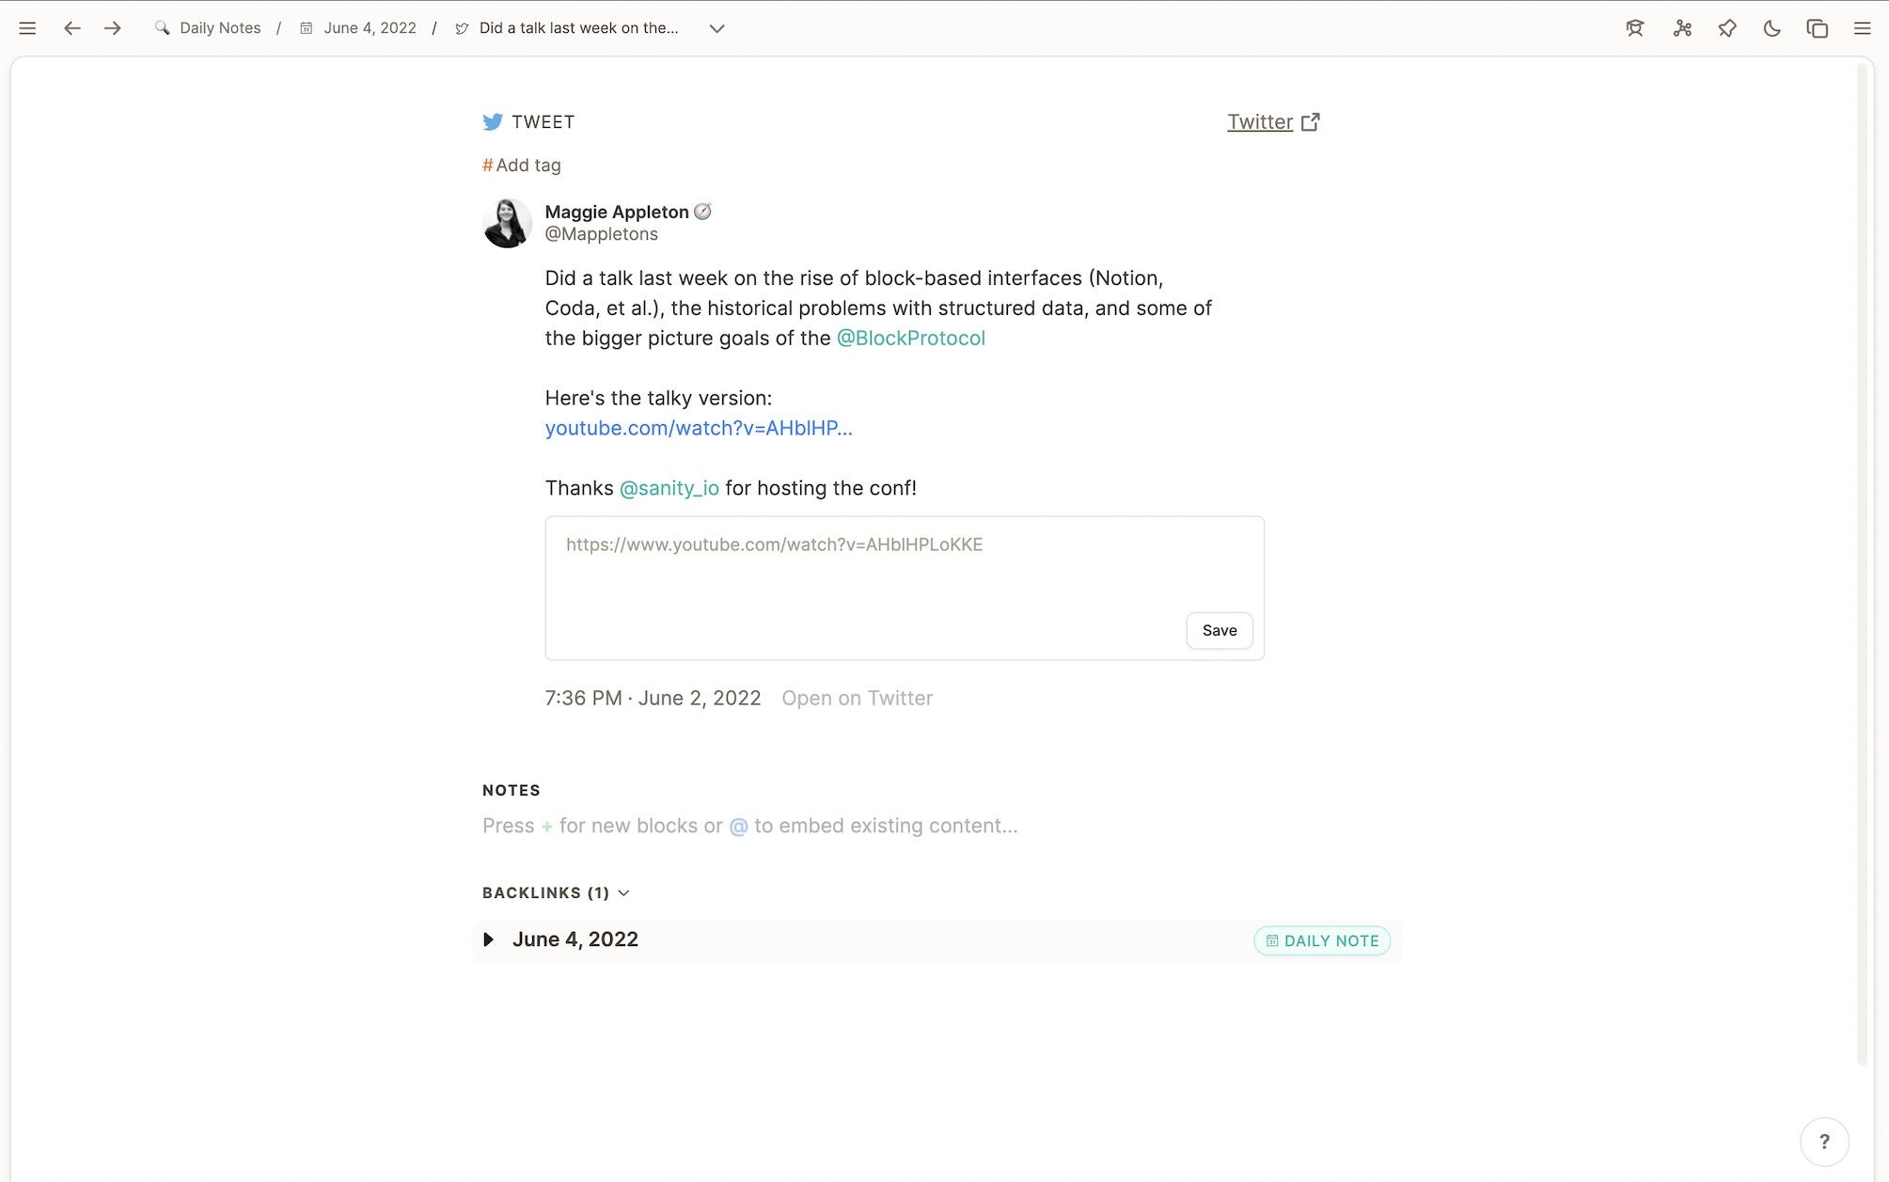
Task: Toggle dark mode moon icon
Action: pyautogui.click(x=1771, y=28)
